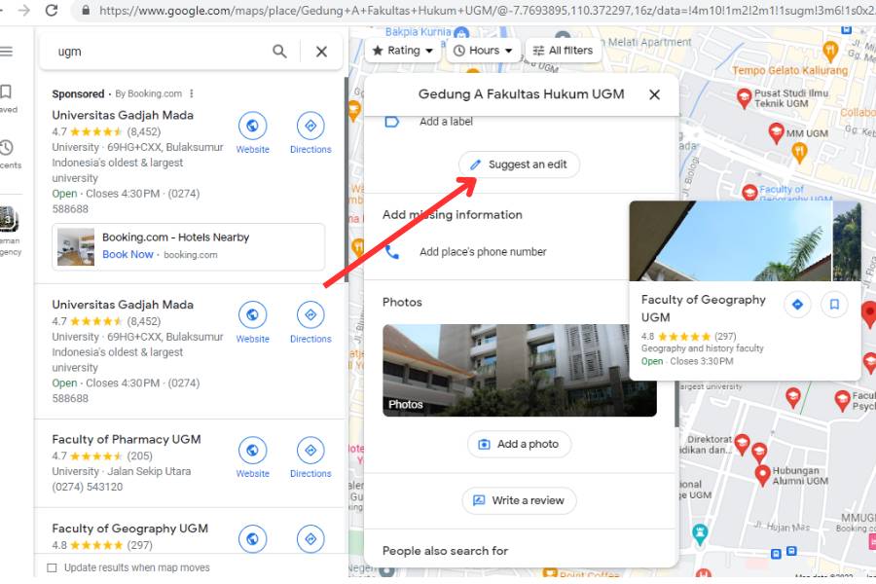Image resolution: width=876 pixels, height=584 pixels.
Task: Click Pusat Studi Ilmu Teknik UGM map pin
Action: [744, 97]
